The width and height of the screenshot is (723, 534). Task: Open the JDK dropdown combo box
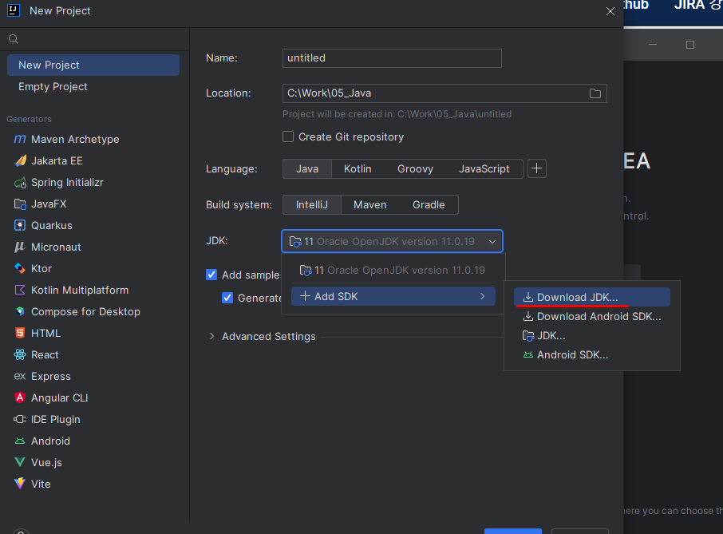pos(392,241)
